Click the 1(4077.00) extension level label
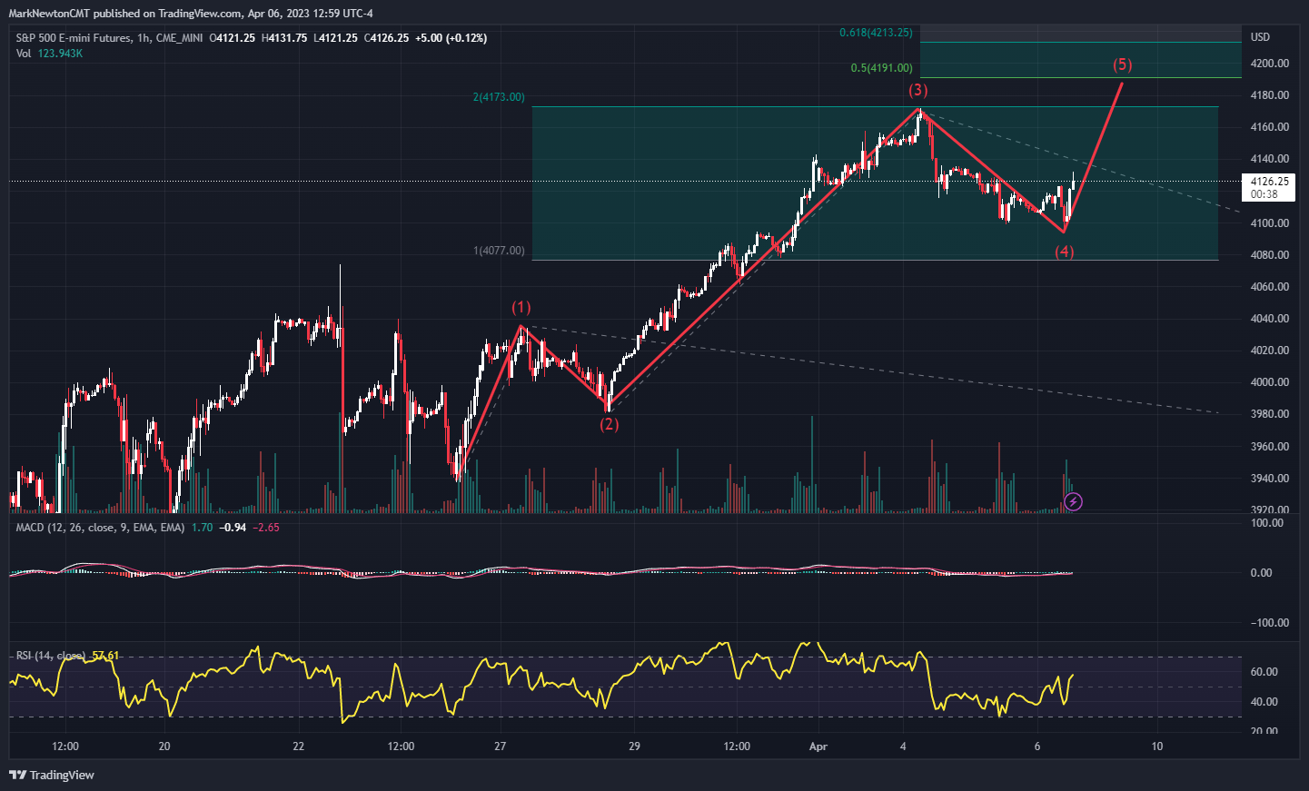Screen dimensions: 1309x791 pos(499,251)
